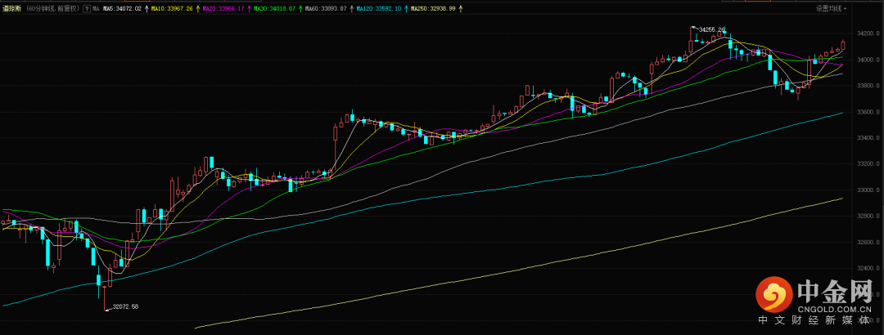Click the green arrow beside MA30 value
Image resolution: width=884 pixels, height=335 pixels.
pos(300,9)
